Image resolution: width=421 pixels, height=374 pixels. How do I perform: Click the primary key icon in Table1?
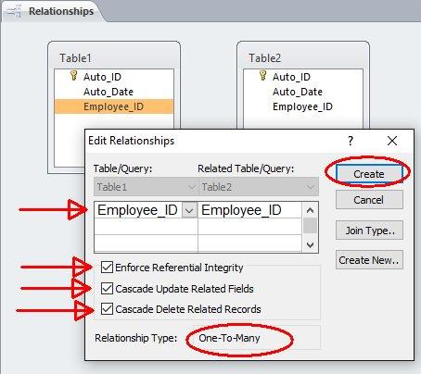73,76
